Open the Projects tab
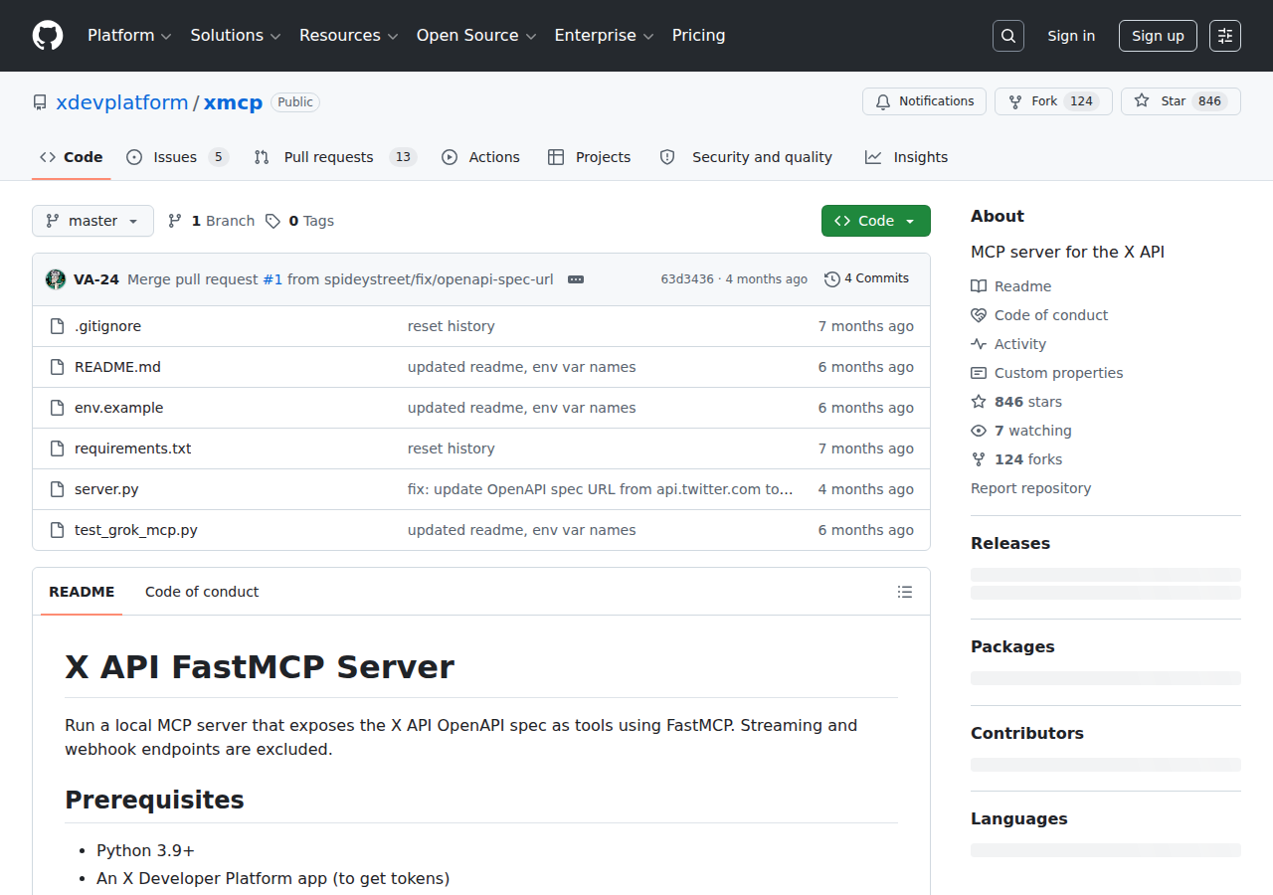This screenshot has width=1273, height=895. pos(590,157)
